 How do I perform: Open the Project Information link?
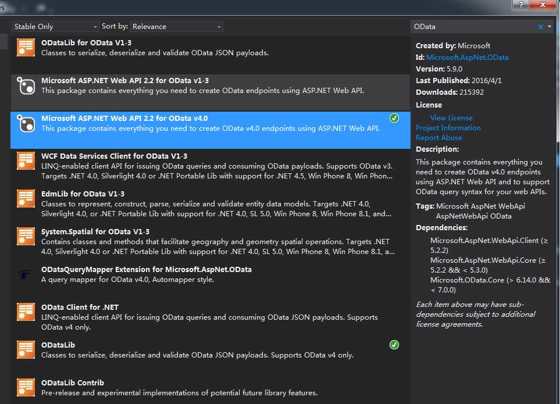[448, 128]
